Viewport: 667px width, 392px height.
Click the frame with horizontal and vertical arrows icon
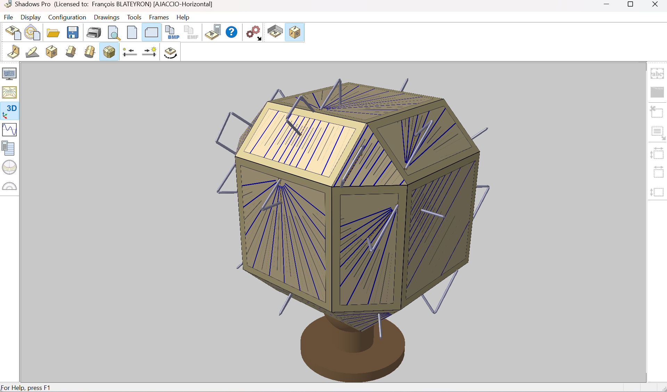(657, 153)
